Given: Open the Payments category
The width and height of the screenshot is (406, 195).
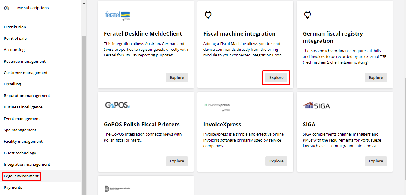Looking at the screenshot, I should pyautogui.click(x=13, y=187).
